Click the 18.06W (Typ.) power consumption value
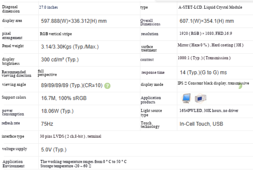This screenshot has height=171, width=253. (57, 111)
